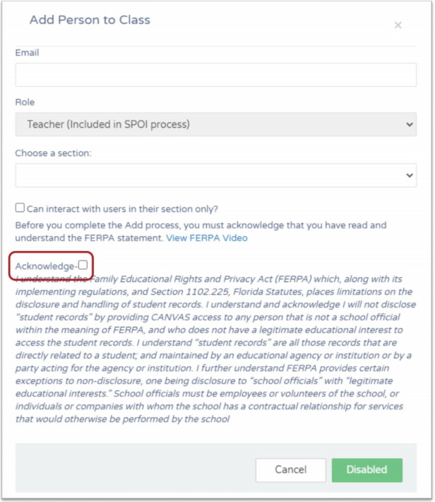Enable interact with section only checkbox
Viewport: 435px width, 502px height.
pos(20,207)
